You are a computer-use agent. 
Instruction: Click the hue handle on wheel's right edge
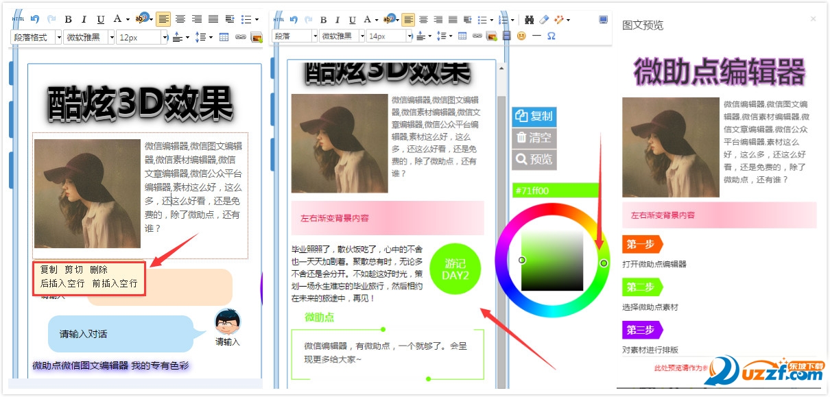604,263
